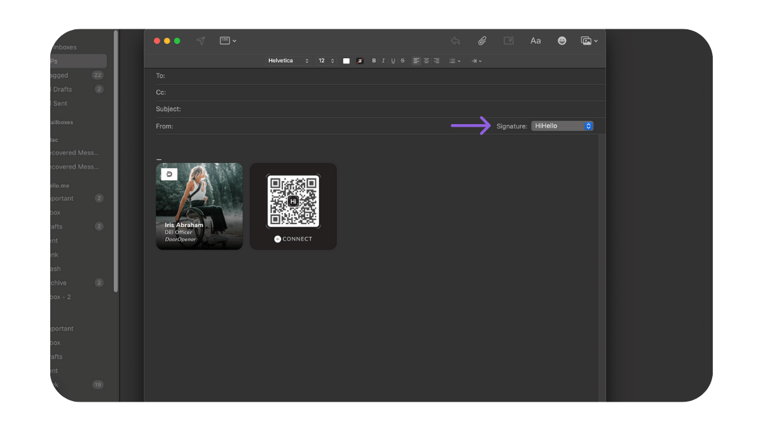Image resolution: width=763 pixels, height=431 pixels.
Task: Open the text background color swatch
Action: click(360, 61)
